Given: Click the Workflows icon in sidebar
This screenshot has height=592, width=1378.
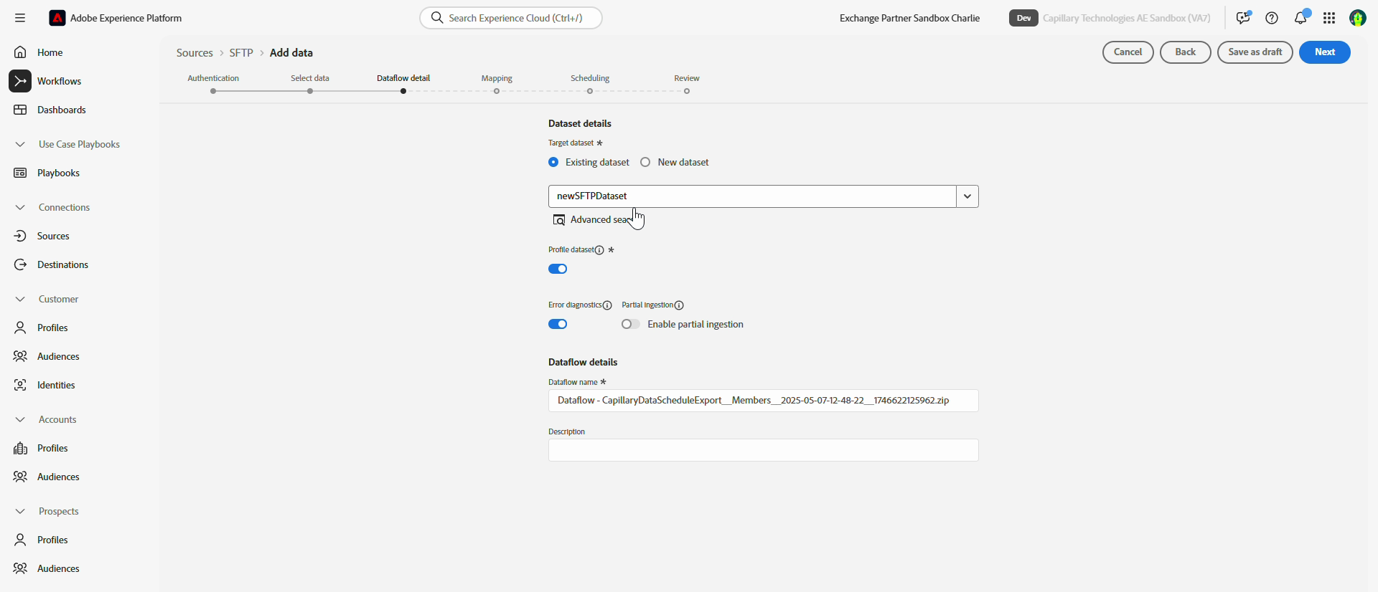Looking at the screenshot, I should pos(20,81).
